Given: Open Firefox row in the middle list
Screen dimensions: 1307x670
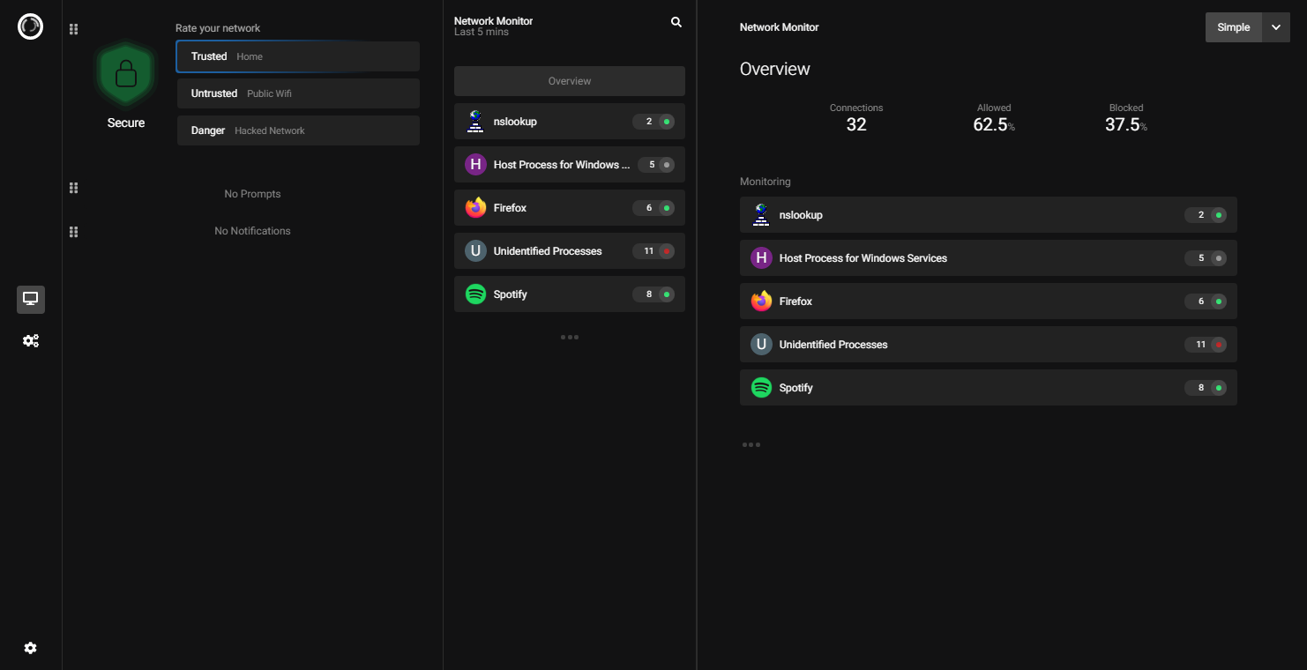Looking at the screenshot, I should pyautogui.click(x=570, y=208).
